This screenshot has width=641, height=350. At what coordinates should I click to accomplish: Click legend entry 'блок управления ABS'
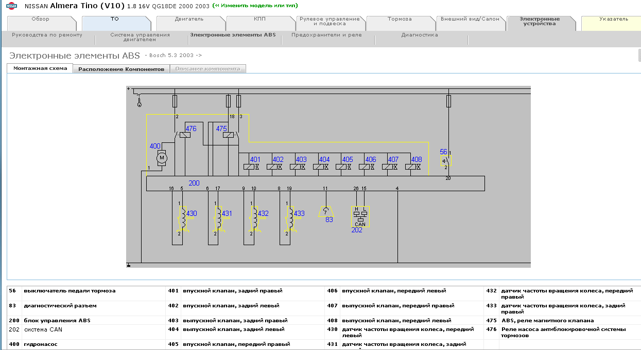[x=57, y=321]
